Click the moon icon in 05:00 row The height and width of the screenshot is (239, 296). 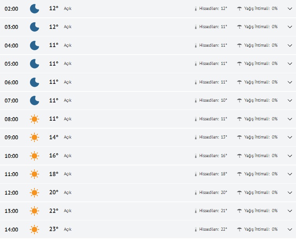pyautogui.click(x=34, y=64)
